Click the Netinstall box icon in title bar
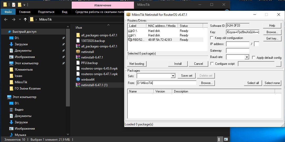This screenshot has width=285, height=142. pos(128,14)
